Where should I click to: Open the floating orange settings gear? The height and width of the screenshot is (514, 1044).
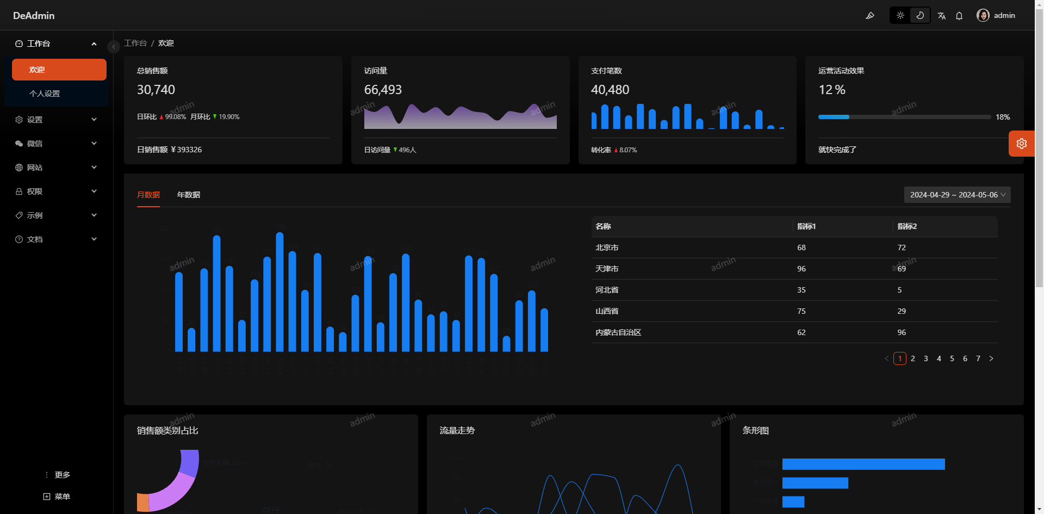pyautogui.click(x=1022, y=144)
